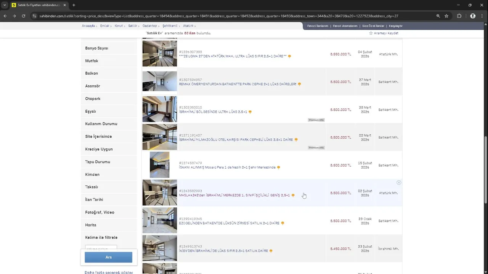Open the MASLAK342'den İBRAHİMLİ MERKEZDE listing title
This screenshot has width=488, height=274.
(x=234, y=195)
